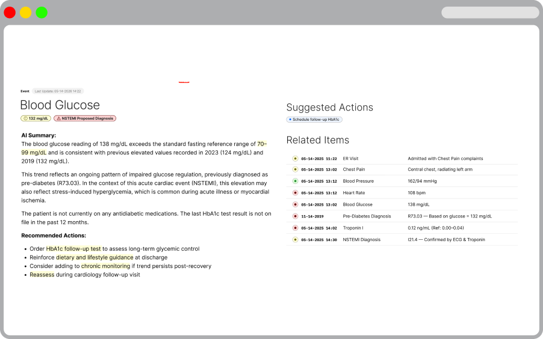This screenshot has width=543, height=339.
Task: Open the NSTEMI Proposed Diagnosis badge
Action: point(85,118)
